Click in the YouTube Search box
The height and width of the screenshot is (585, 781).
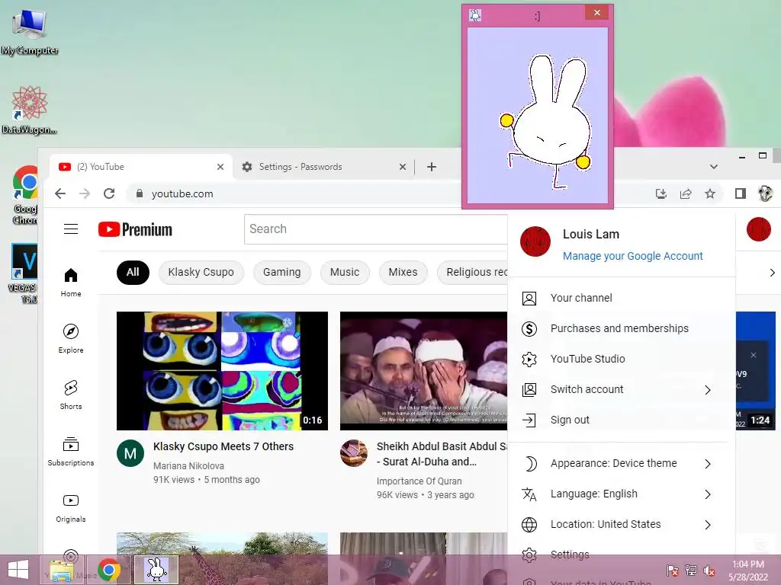click(375, 229)
